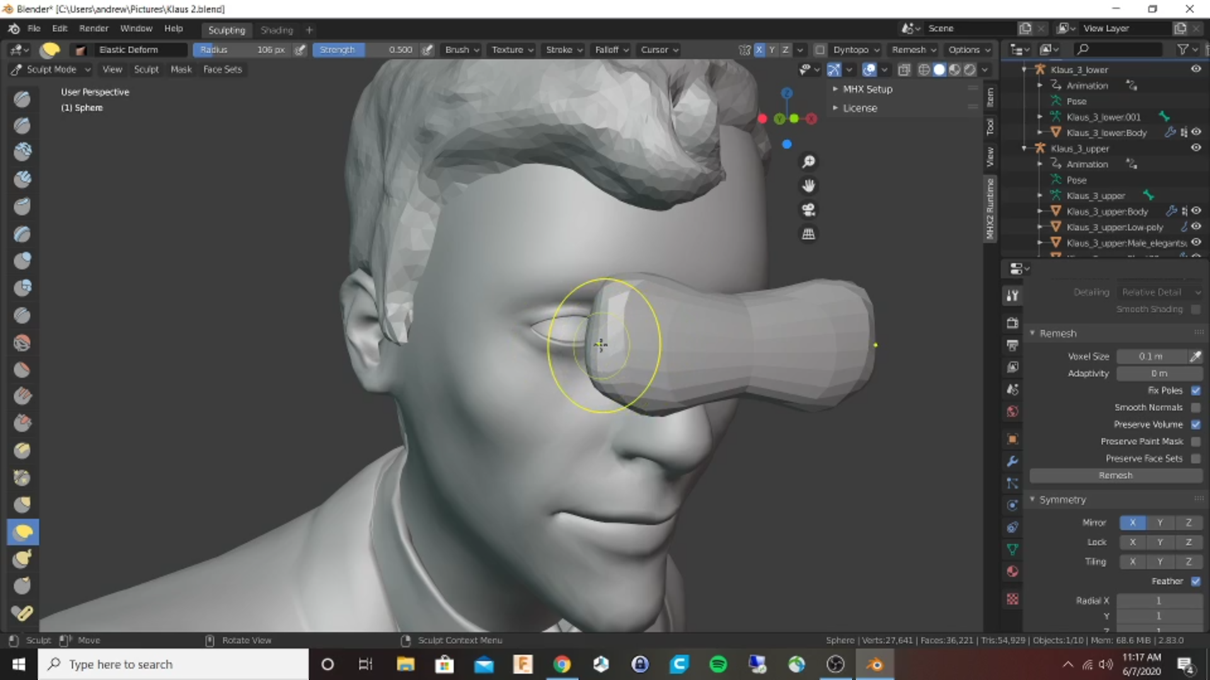The height and width of the screenshot is (680, 1210).
Task: Hide the Klaus_3_upper collection
Action: pyautogui.click(x=1196, y=148)
